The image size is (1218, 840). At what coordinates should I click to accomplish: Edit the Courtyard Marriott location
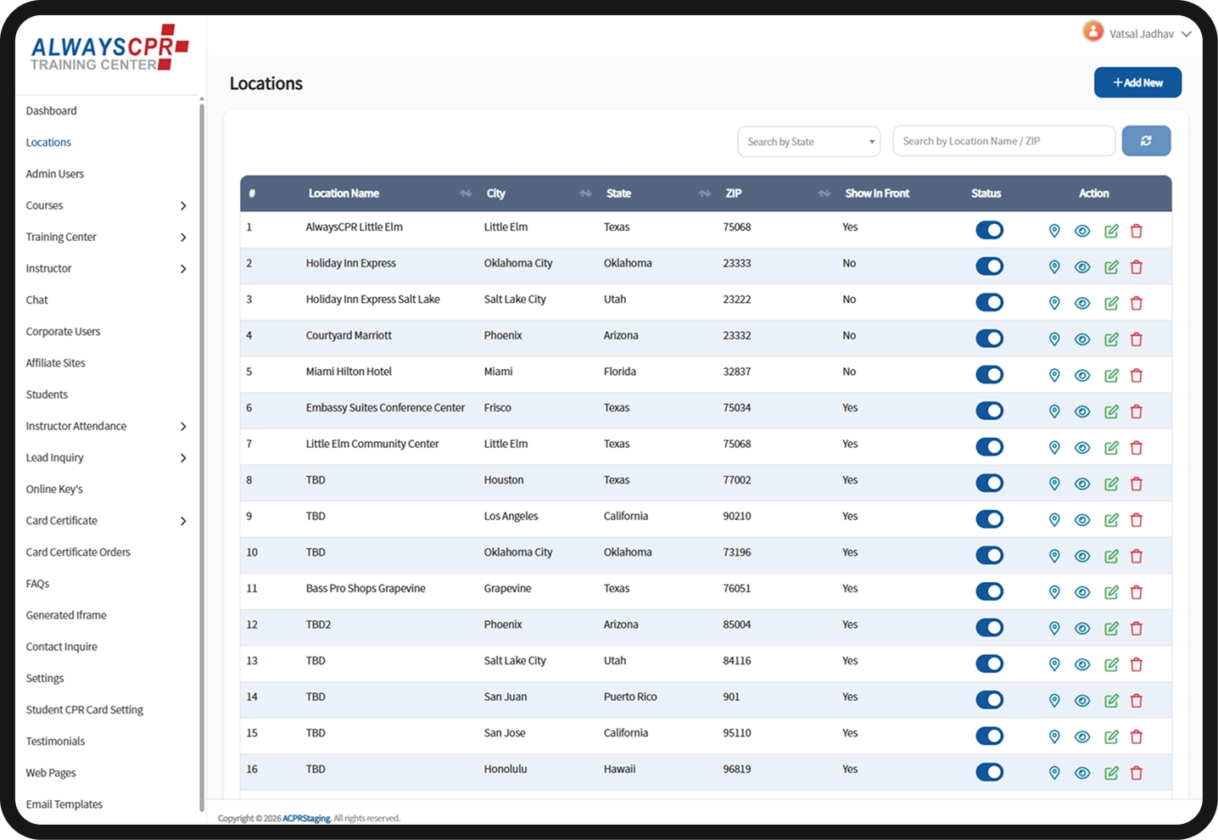pyautogui.click(x=1111, y=339)
